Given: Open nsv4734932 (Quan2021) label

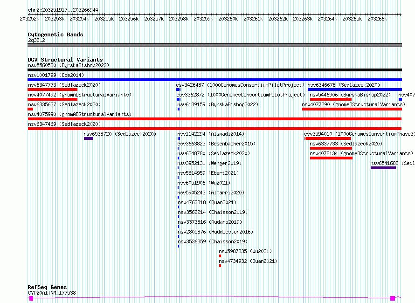Looking at the screenshot, I should click(x=248, y=261).
